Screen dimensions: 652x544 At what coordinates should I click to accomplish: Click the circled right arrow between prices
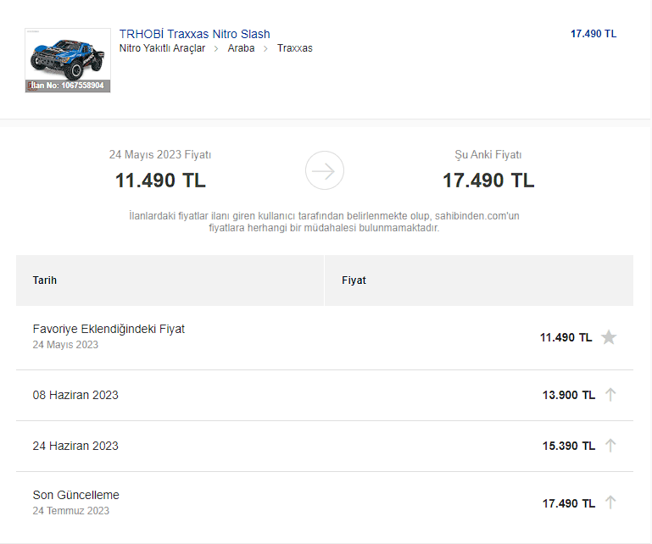(x=325, y=170)
